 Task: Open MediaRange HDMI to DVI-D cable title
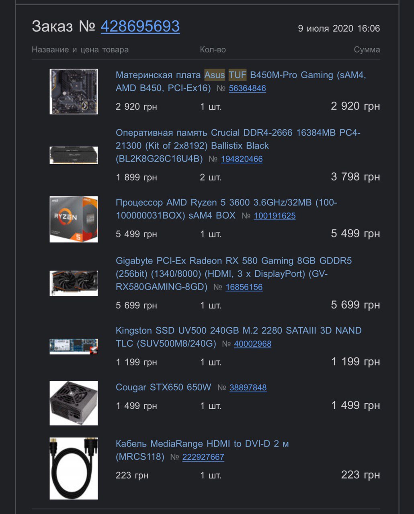(202, 450)
